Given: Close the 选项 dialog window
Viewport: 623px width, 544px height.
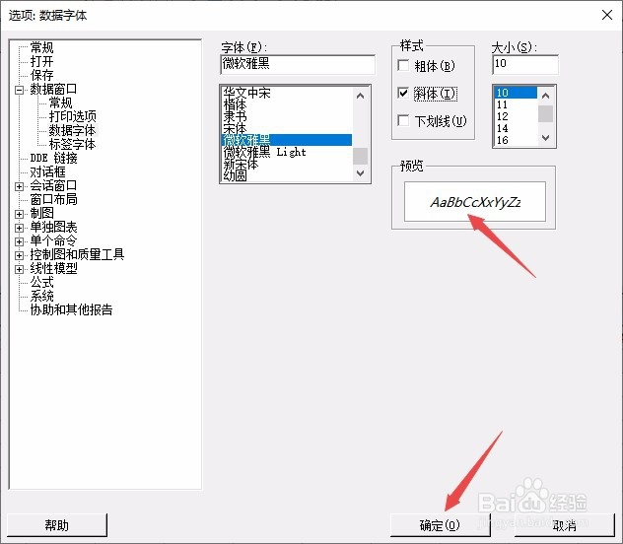Looking at the screenshot, I should coord(607,15).
